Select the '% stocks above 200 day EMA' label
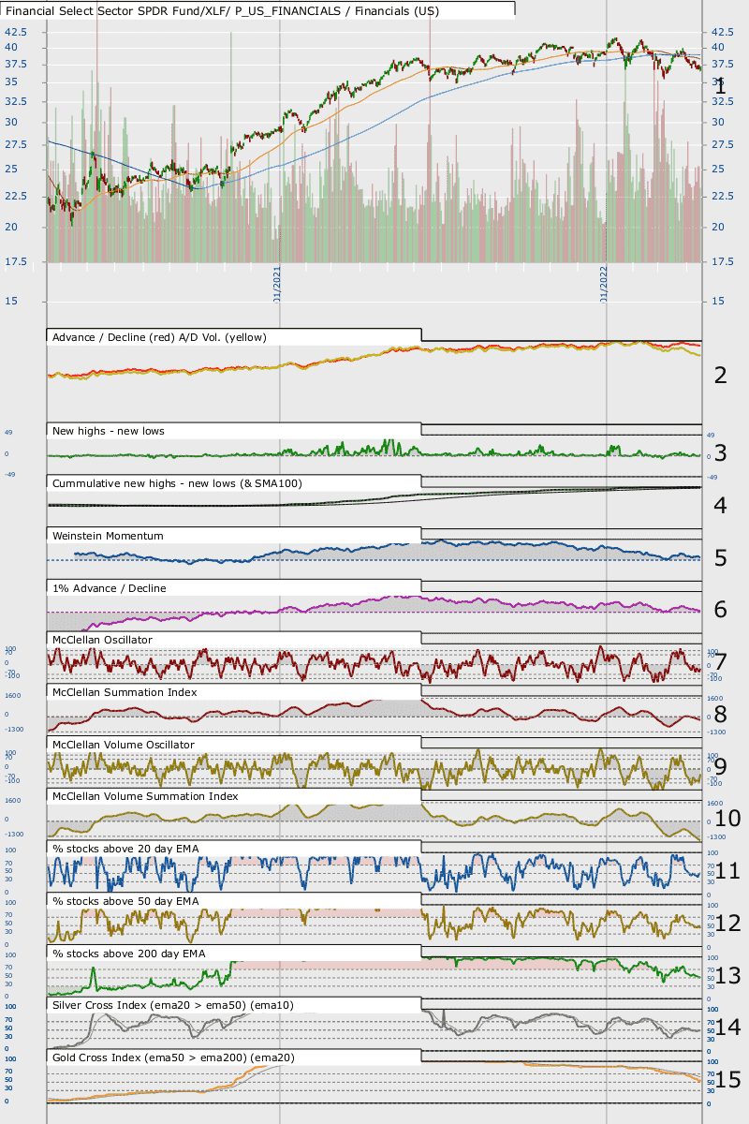This screenshot has width=749, height=1124. (129, 954)
